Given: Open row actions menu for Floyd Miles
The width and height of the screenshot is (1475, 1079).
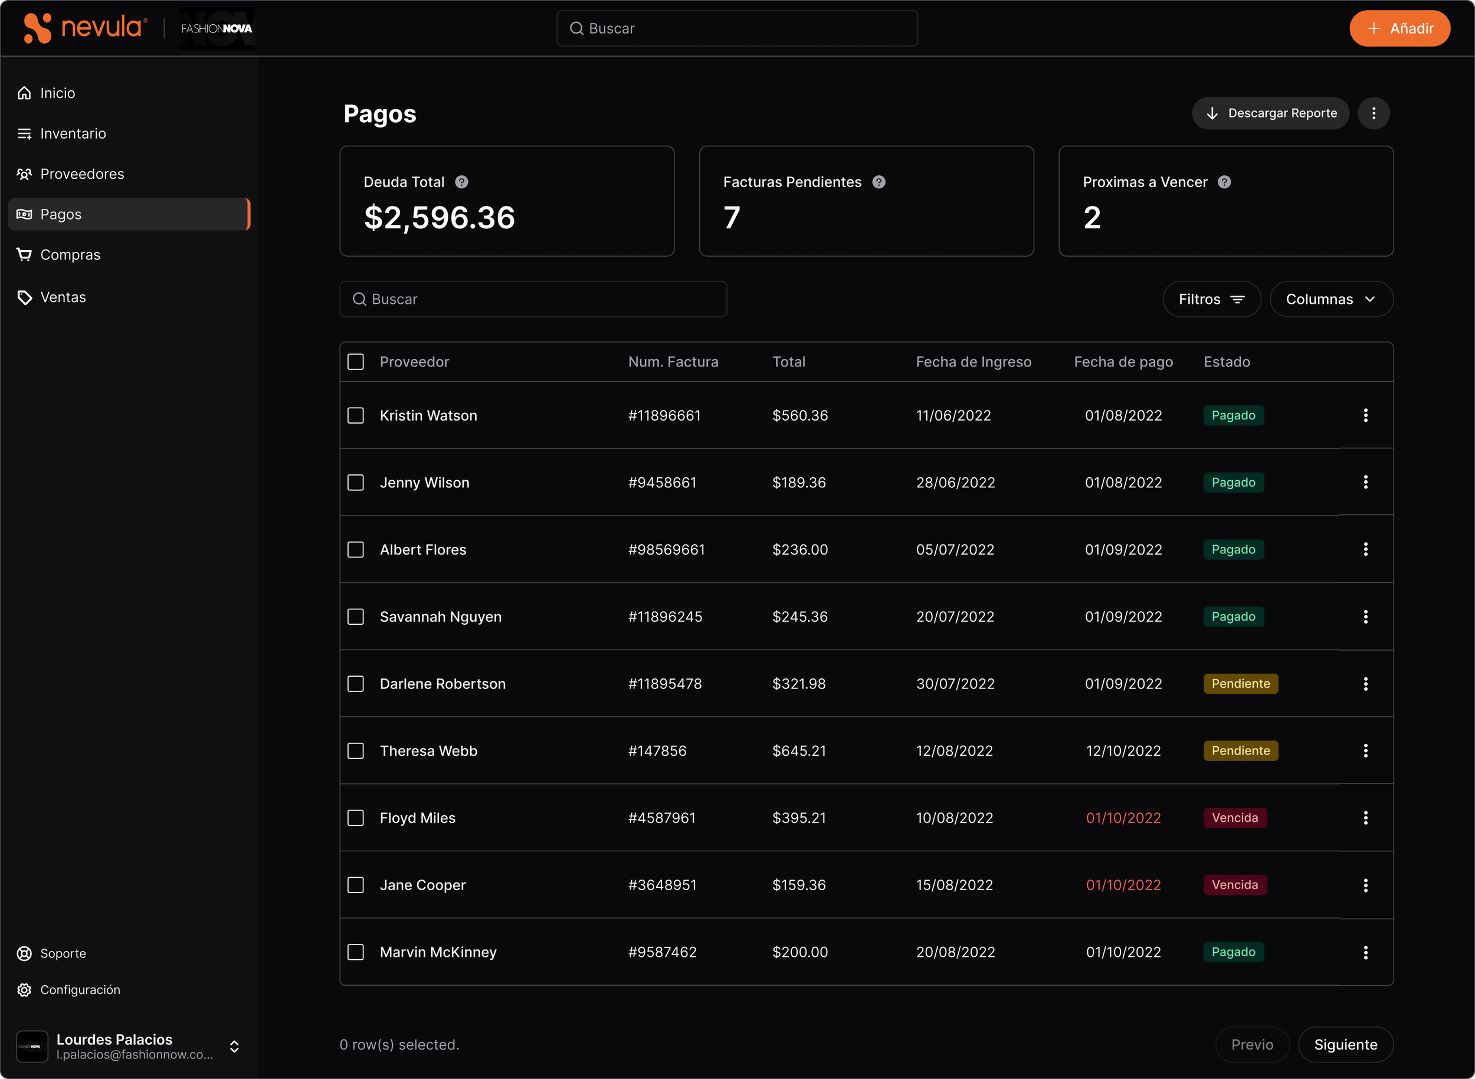Looking at the screenshot, I should [x=1366, y=818].
